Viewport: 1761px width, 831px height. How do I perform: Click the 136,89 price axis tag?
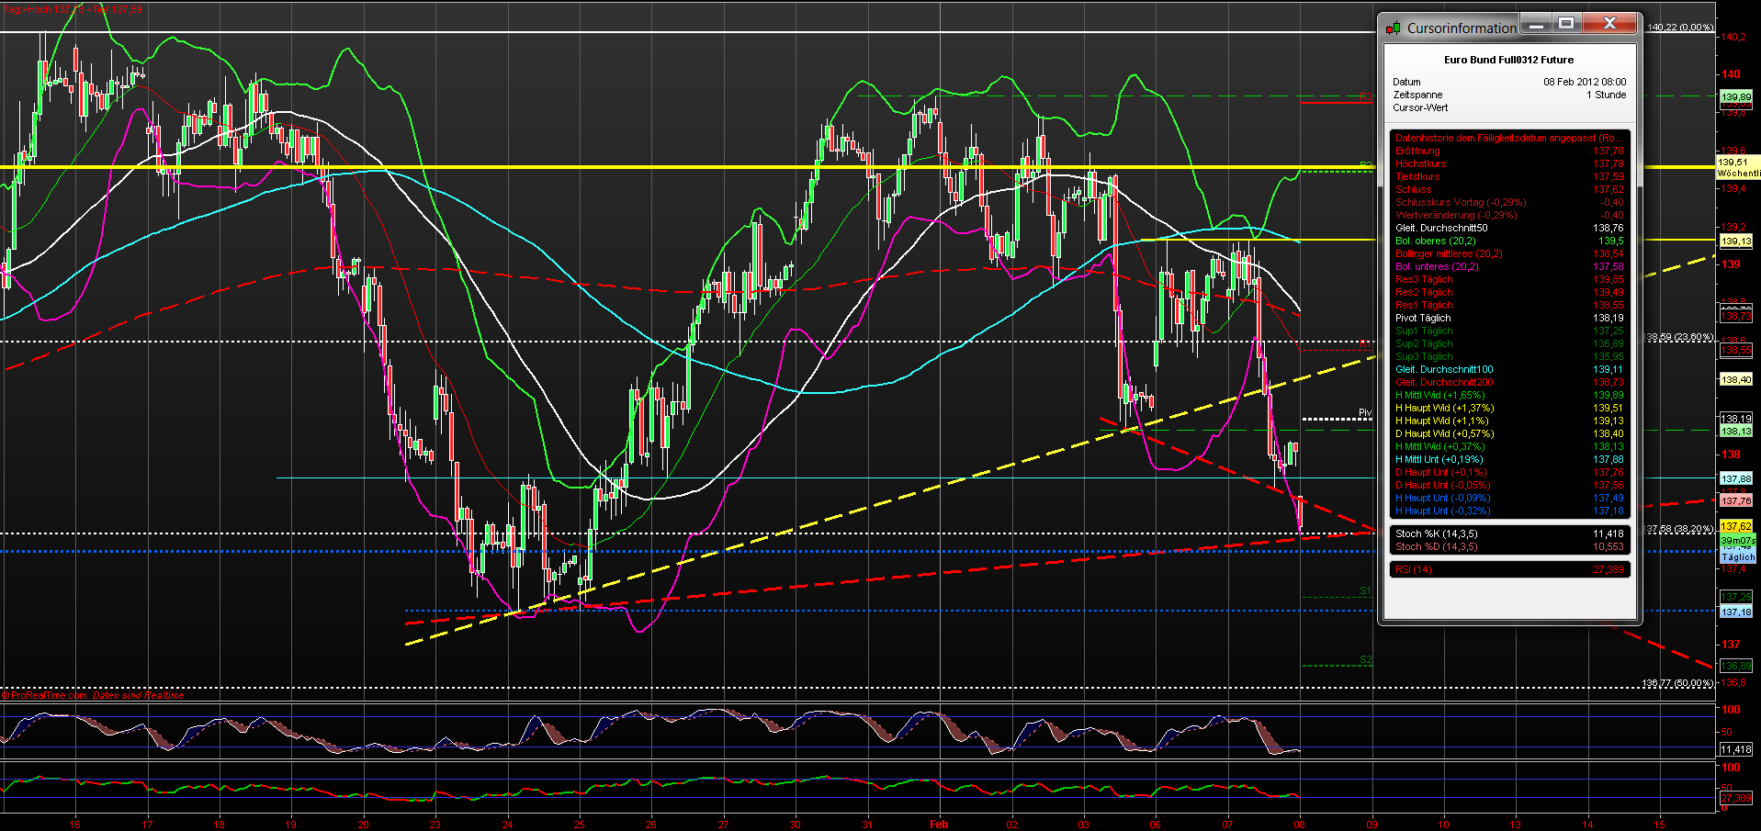tap(1735, 666)
